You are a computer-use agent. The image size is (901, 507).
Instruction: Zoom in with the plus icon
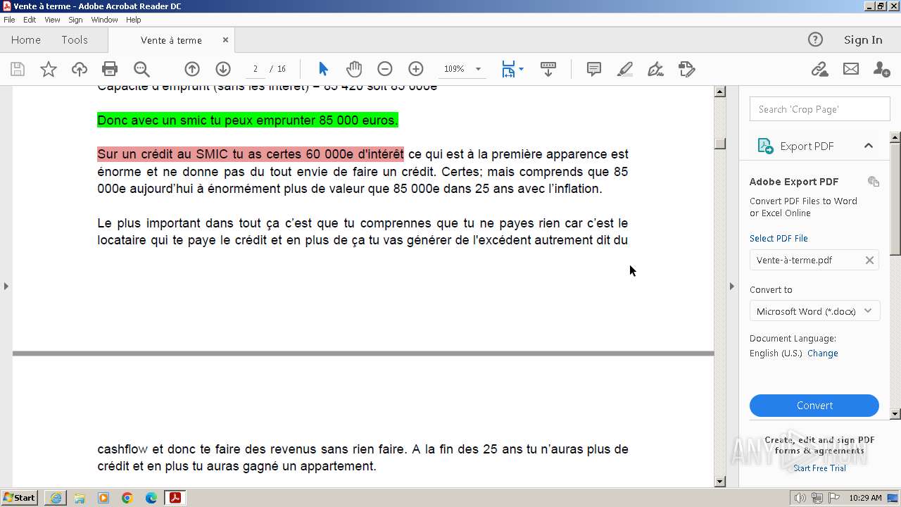(416, 69)
